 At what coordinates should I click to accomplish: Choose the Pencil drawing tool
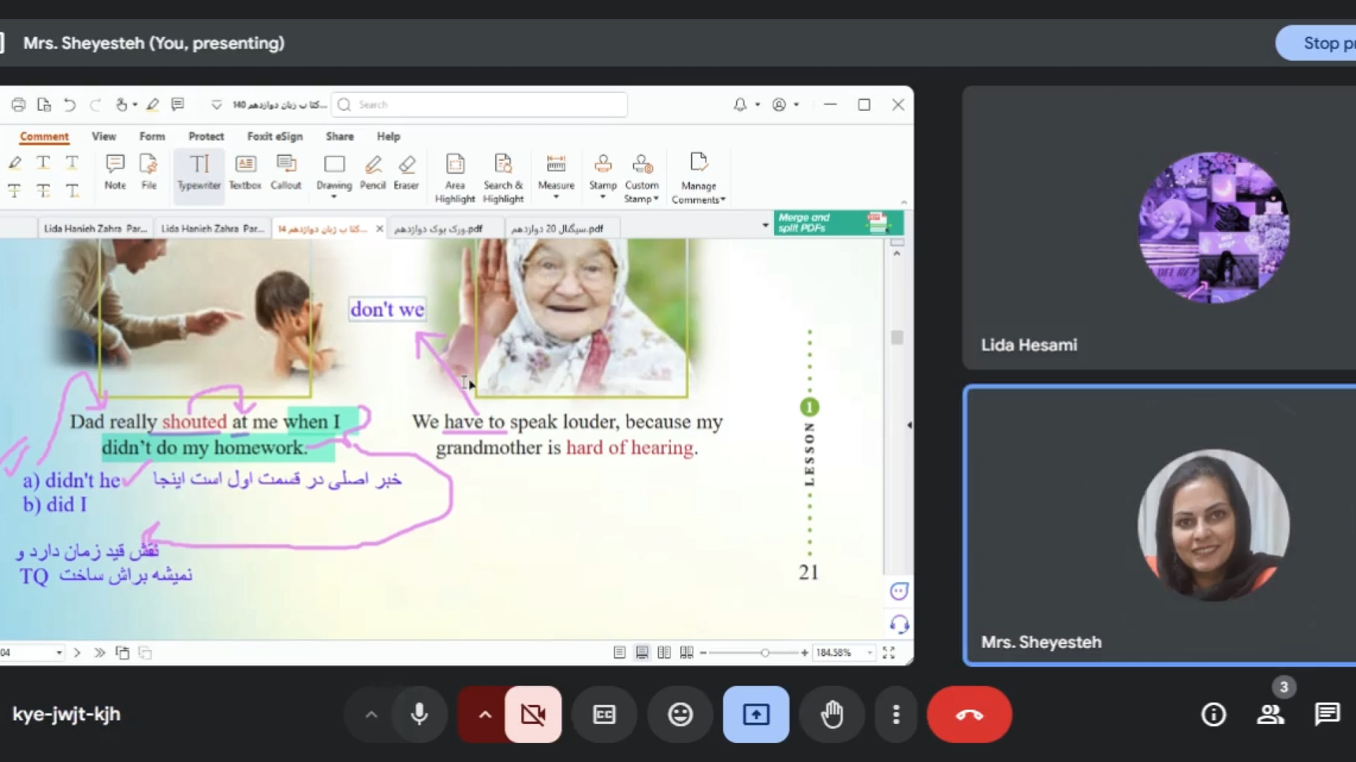(x=372, y=172)
